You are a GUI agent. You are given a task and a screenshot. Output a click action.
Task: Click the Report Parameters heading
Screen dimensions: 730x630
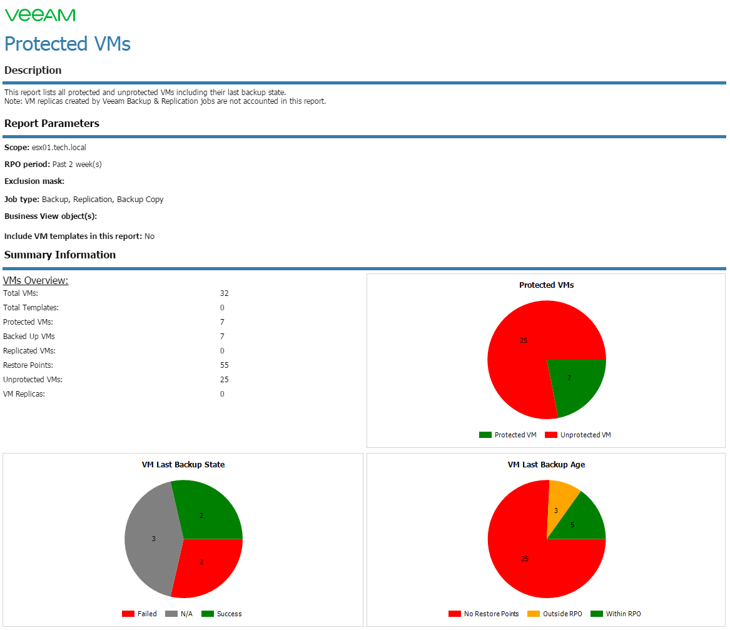tap(52, 123)
